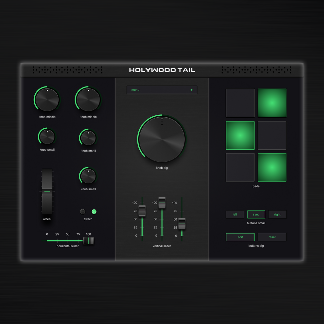324x324 pixels.
Task: Click the first vertical slider handle
Action: coord(142,211)
